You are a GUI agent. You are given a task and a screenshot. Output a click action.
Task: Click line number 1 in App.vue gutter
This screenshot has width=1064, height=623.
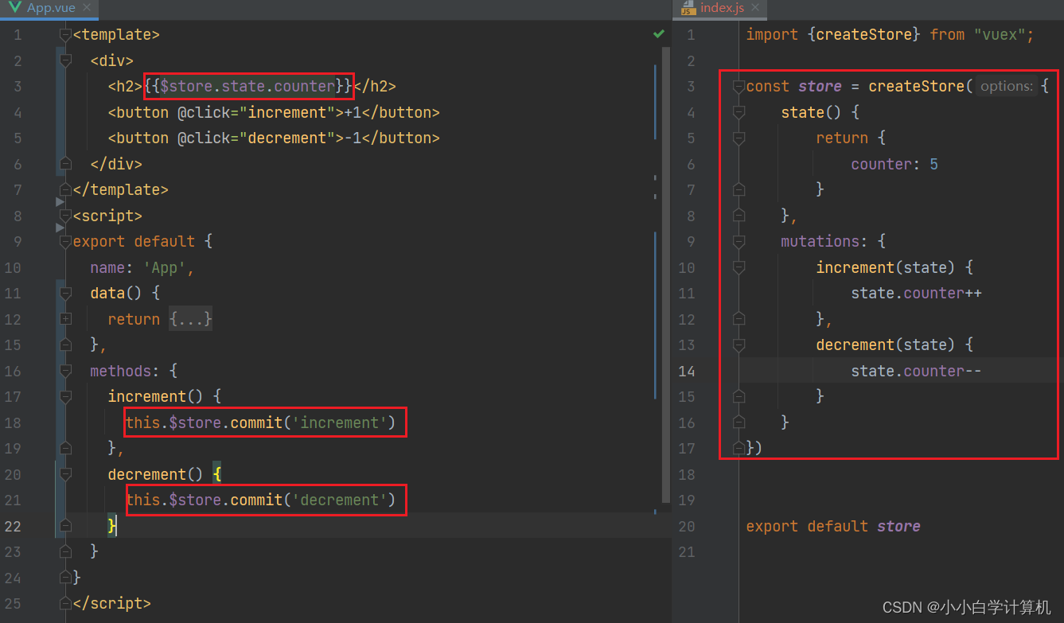pos(18,35)
